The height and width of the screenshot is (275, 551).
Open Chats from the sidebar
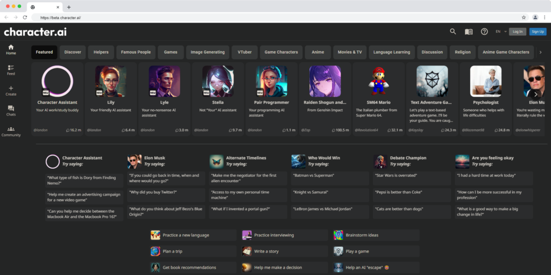coord(11,111)
